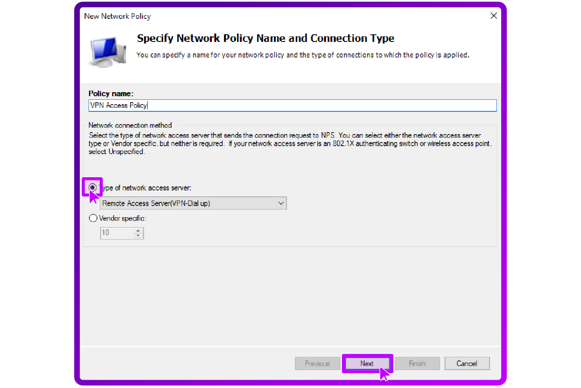Click the Network connection method group heading
Viewport: 581px width, 388px height.
(x=130, y=125)
